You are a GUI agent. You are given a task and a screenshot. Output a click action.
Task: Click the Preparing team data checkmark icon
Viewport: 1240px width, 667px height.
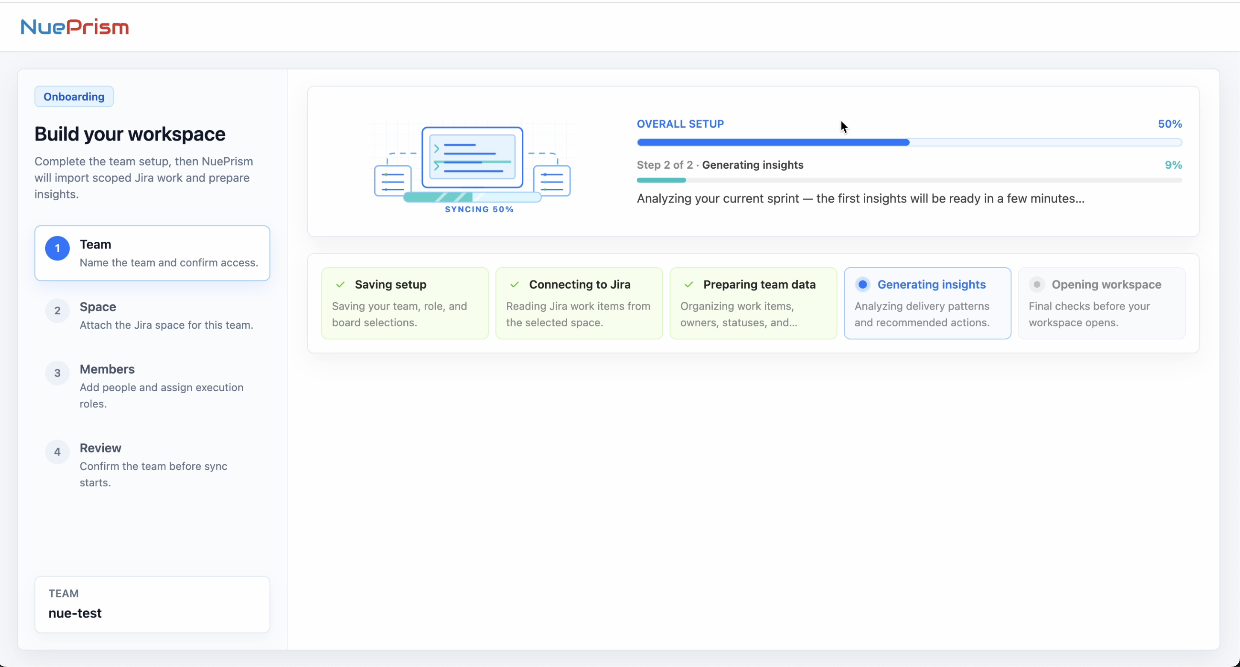coord(689,284)
